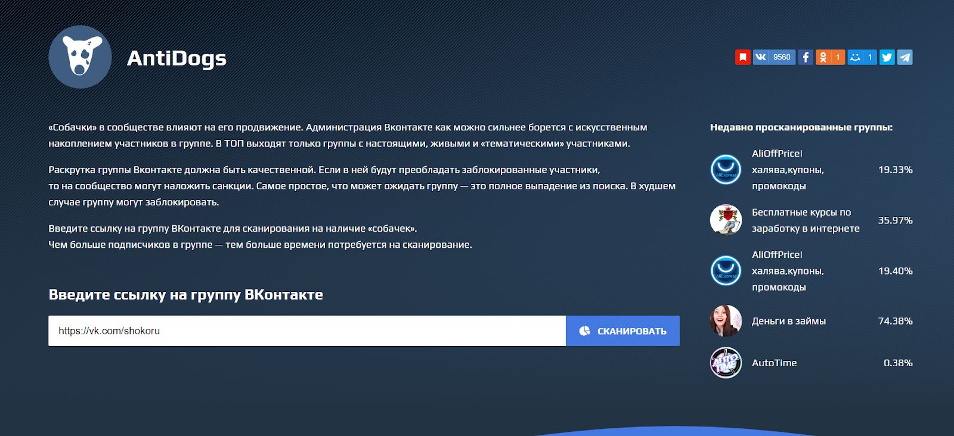This screenshot has width=954, height=436.
Task: Click the VK group link input field
Action: [306, 331]
